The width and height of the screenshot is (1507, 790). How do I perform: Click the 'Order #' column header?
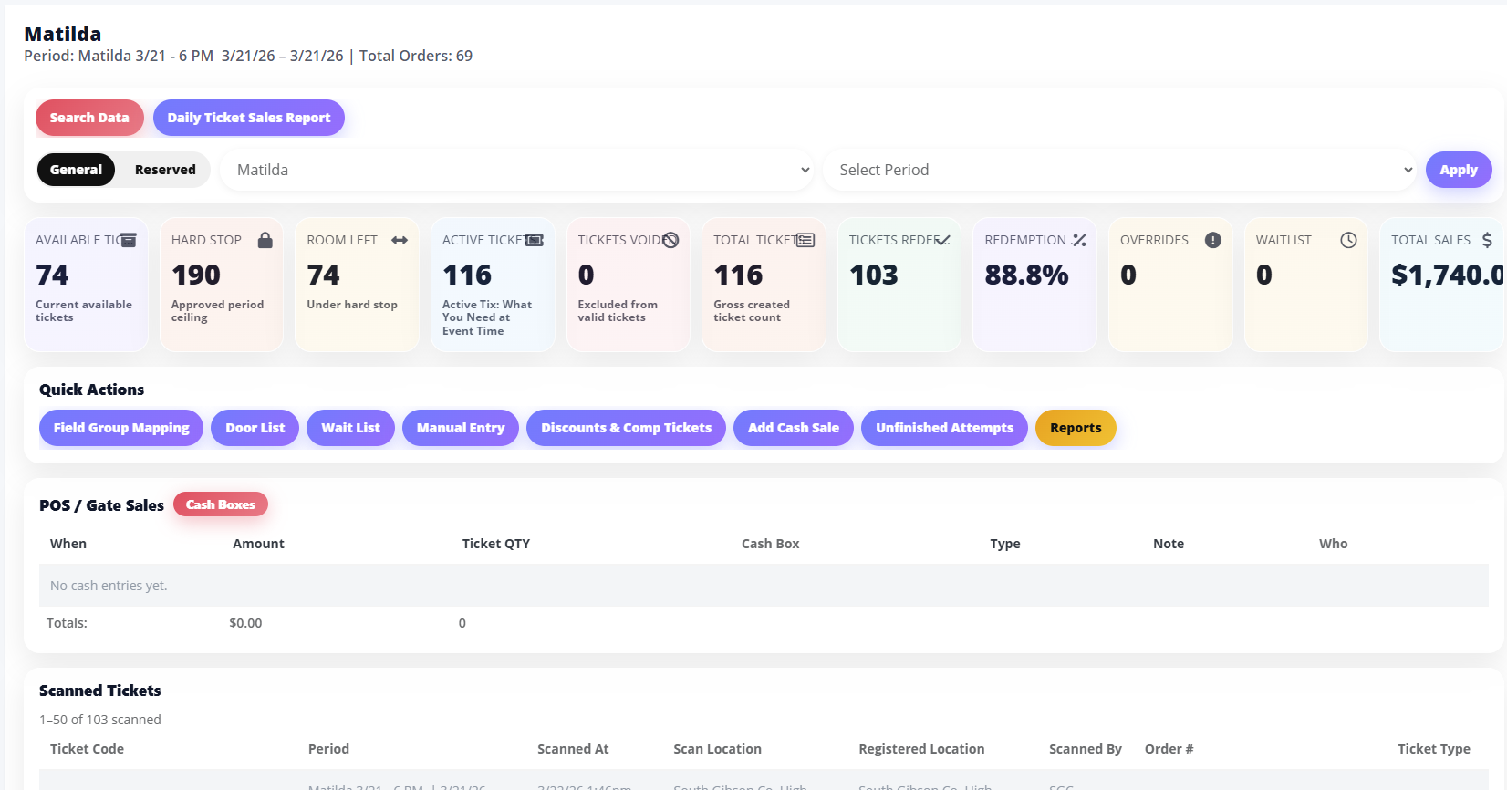click(1169, 749)
